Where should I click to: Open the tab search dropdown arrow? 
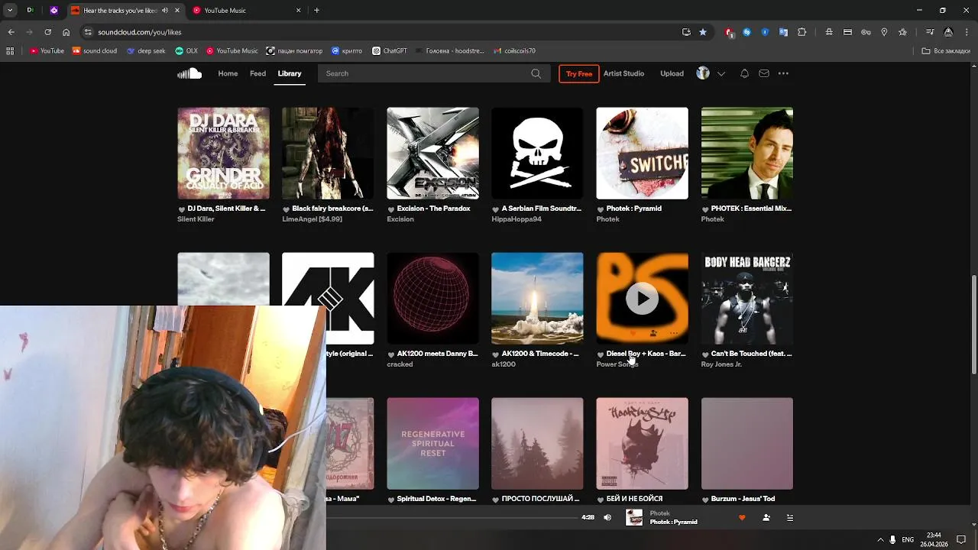point(9,11)
